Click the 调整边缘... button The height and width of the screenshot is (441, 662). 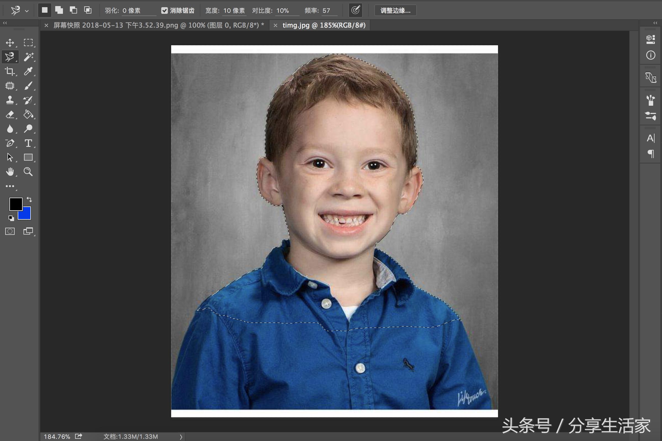395,11
